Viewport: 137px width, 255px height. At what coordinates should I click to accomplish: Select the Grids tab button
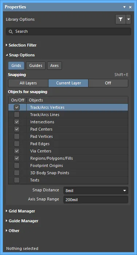16,66
